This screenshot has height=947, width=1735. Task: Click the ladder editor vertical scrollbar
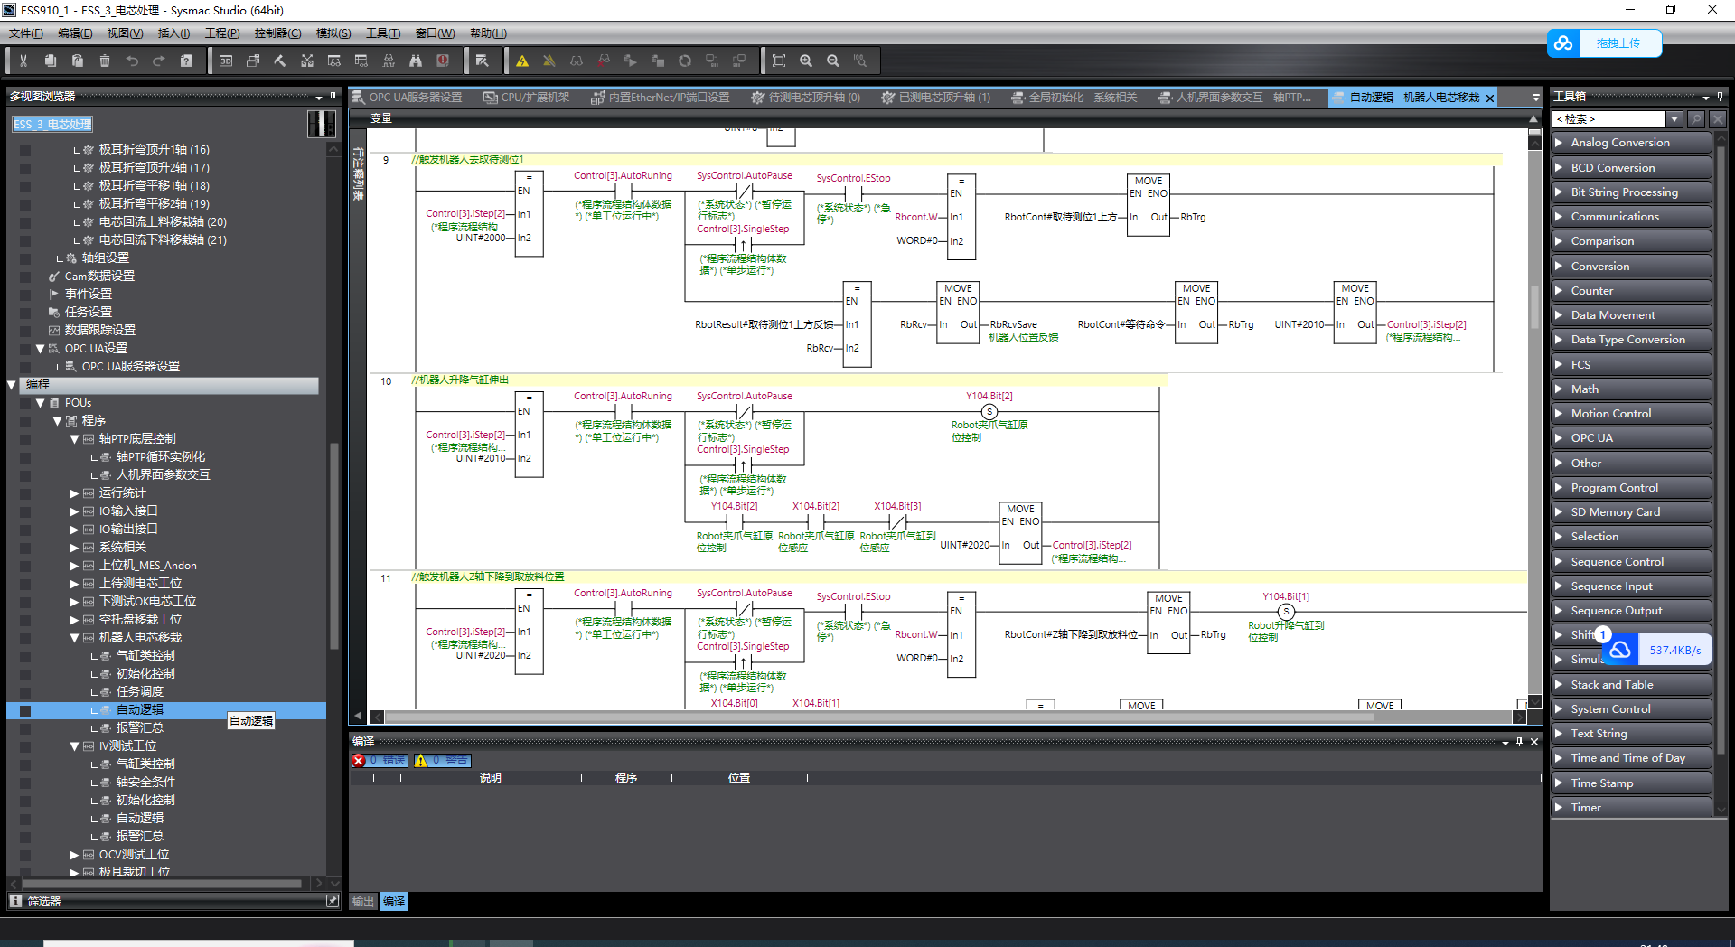tap(1534, 307)
